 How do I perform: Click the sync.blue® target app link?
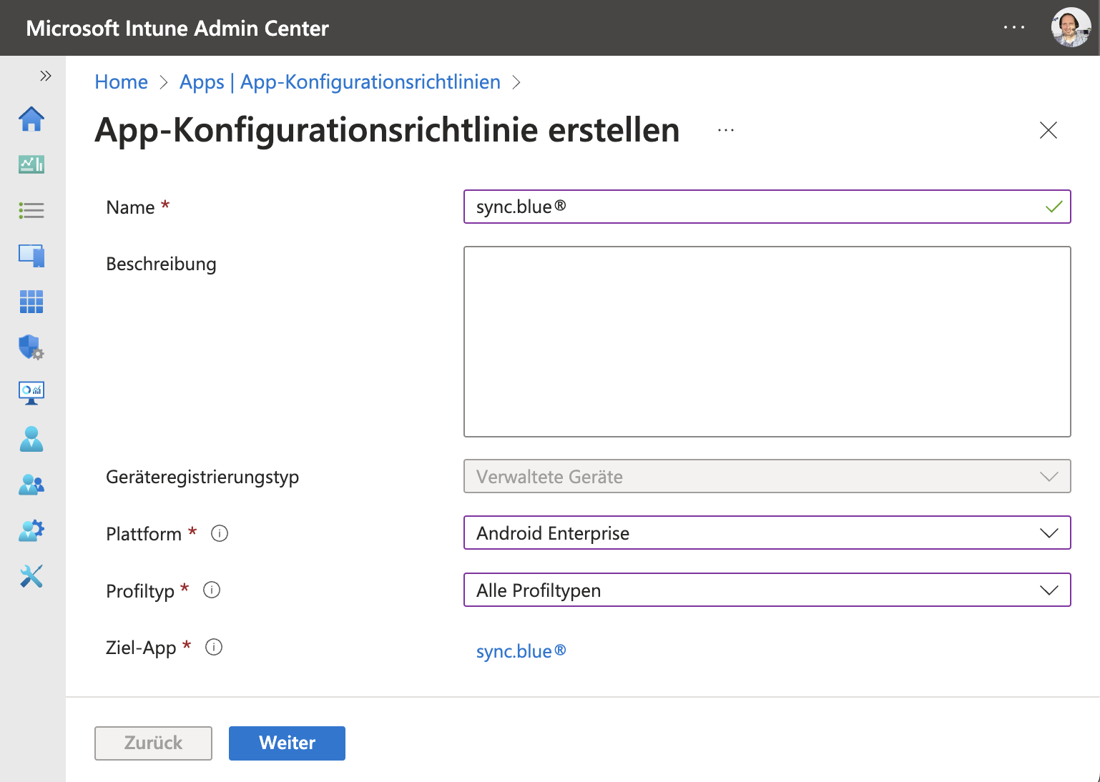click(x=521, y=651)
